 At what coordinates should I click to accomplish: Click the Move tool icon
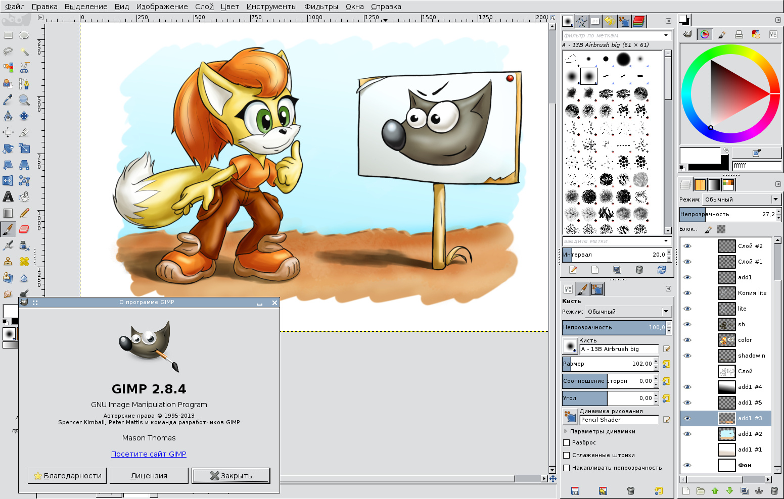[24, 116]
